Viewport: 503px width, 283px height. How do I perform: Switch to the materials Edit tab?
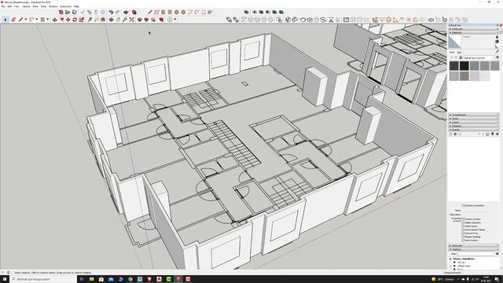point(459,53)
